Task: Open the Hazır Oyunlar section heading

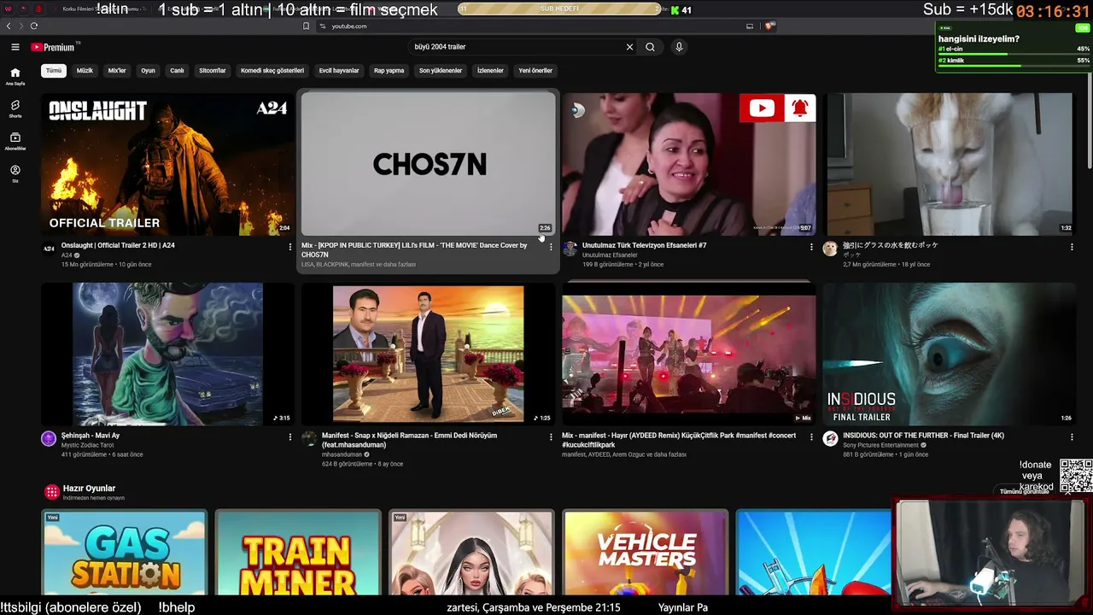Action: [89, 489]
